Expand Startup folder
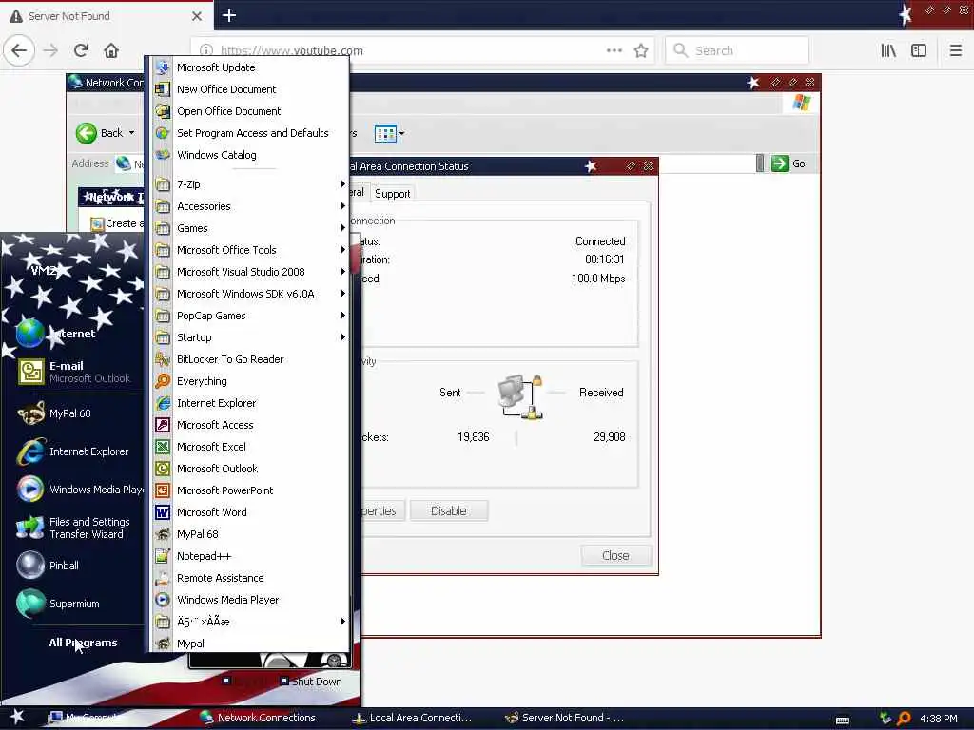Image resolution: width=974 pixels, height=730 pixels. [x=250, y=337]
